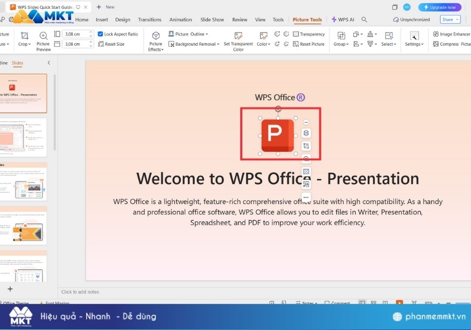The width and height of the screenshot is (471, 330).
Task: Click Reset Picture
Action: [x=309, y=44]
